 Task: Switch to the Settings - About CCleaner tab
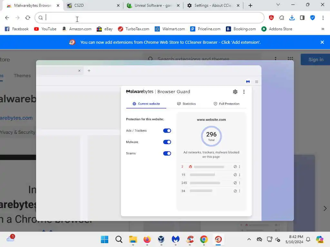213,5
